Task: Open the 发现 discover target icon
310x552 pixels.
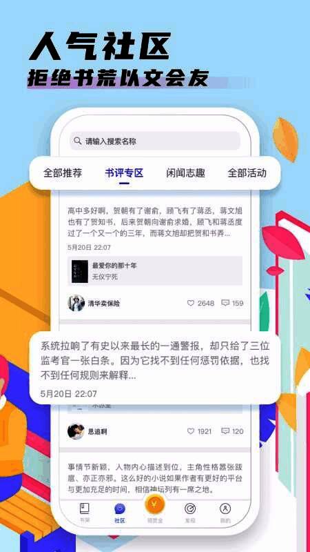Action: pos(190,509)
